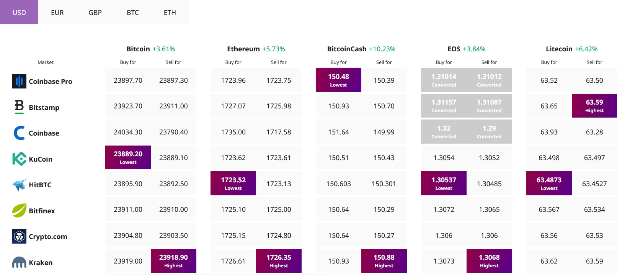Screen dimensions: 617x275
Task: Visit the HitBTC market name link
Action: coord(40,185)
